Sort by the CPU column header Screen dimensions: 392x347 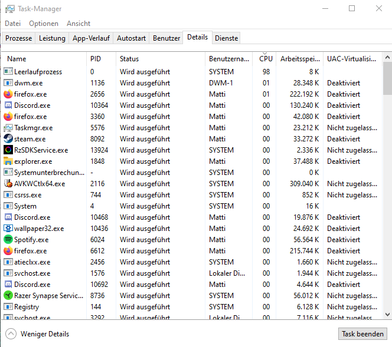264,59
